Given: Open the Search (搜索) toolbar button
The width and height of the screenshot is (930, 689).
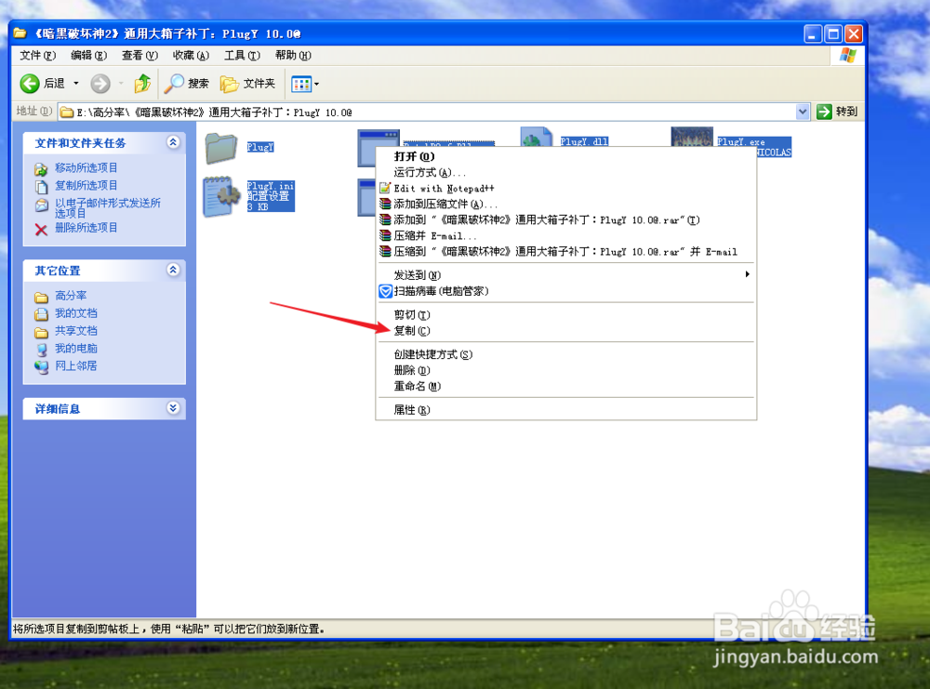Looking at the screenshot, I should point(187,84).
